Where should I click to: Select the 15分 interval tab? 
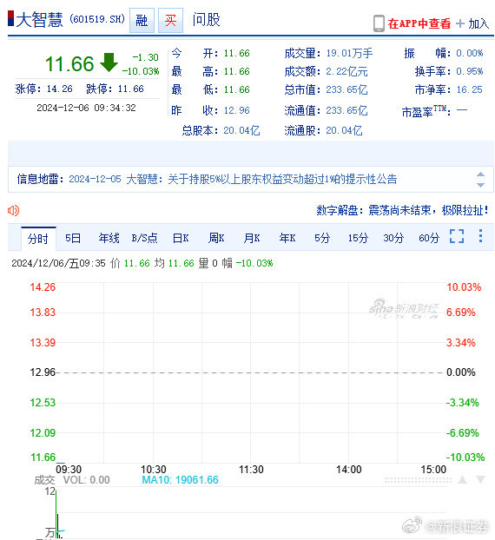point(358,238)
